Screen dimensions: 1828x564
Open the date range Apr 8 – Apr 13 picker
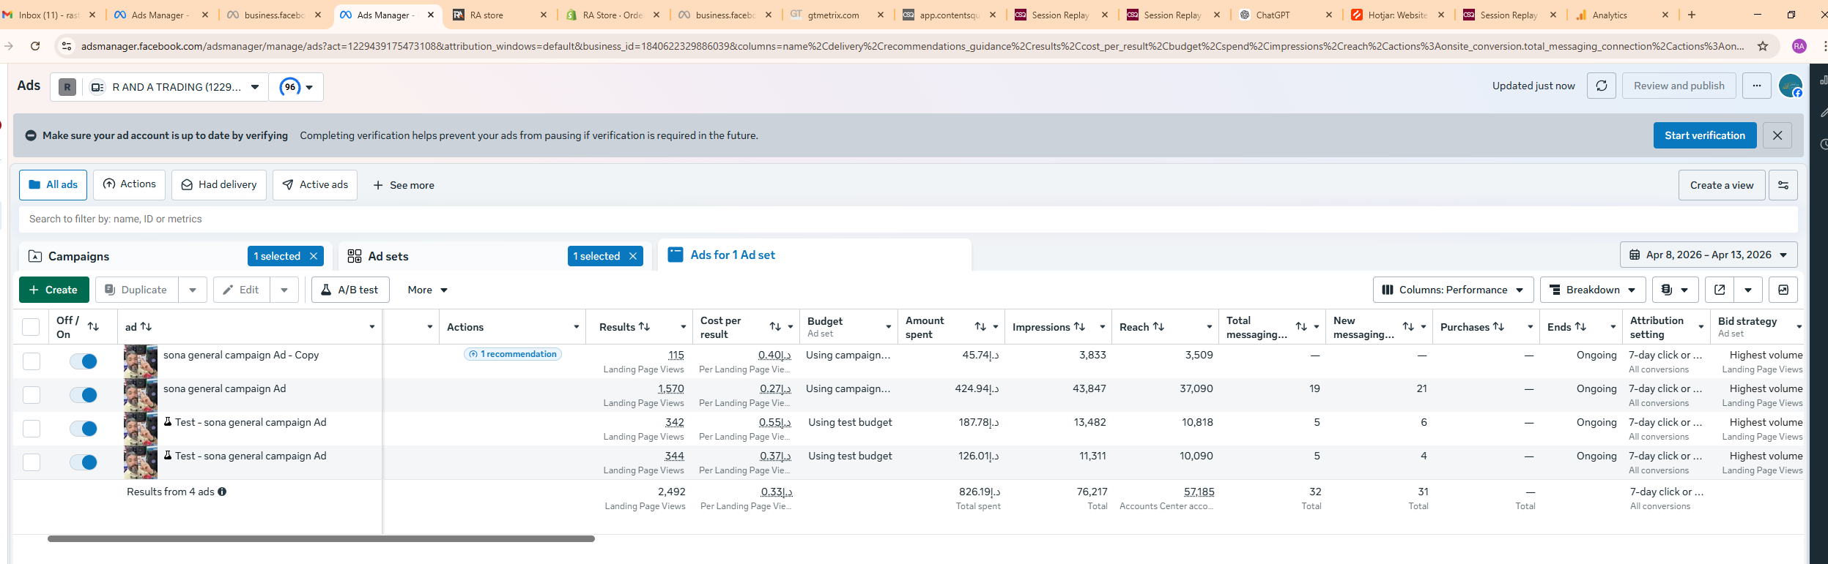pyautogui.click(x=1708, y=255)
